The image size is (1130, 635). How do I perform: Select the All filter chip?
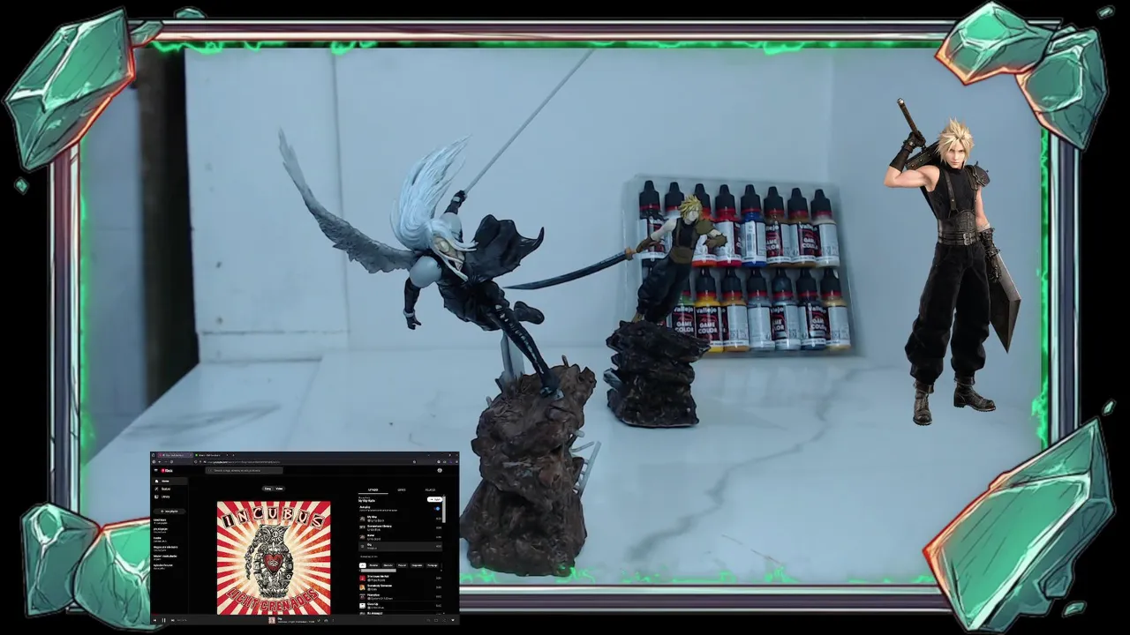[x=363, y=565]
